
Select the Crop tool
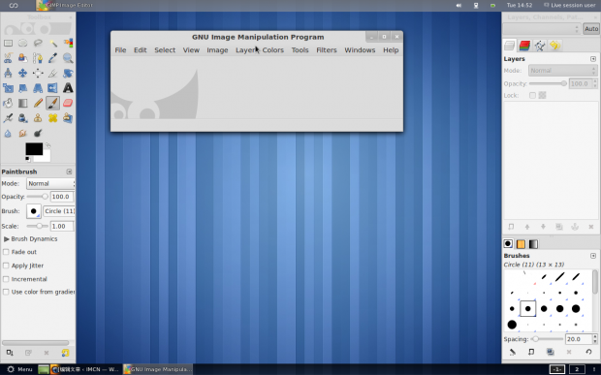pyautogui.click(x=52, y=73)
